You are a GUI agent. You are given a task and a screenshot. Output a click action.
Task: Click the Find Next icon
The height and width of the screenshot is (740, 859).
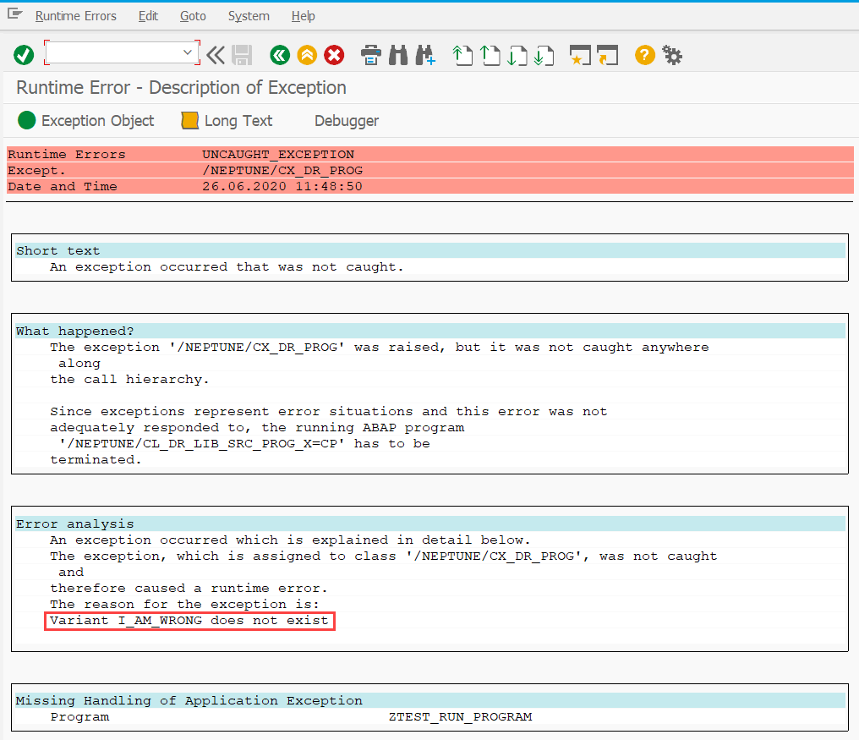click(x=425, y=55)
